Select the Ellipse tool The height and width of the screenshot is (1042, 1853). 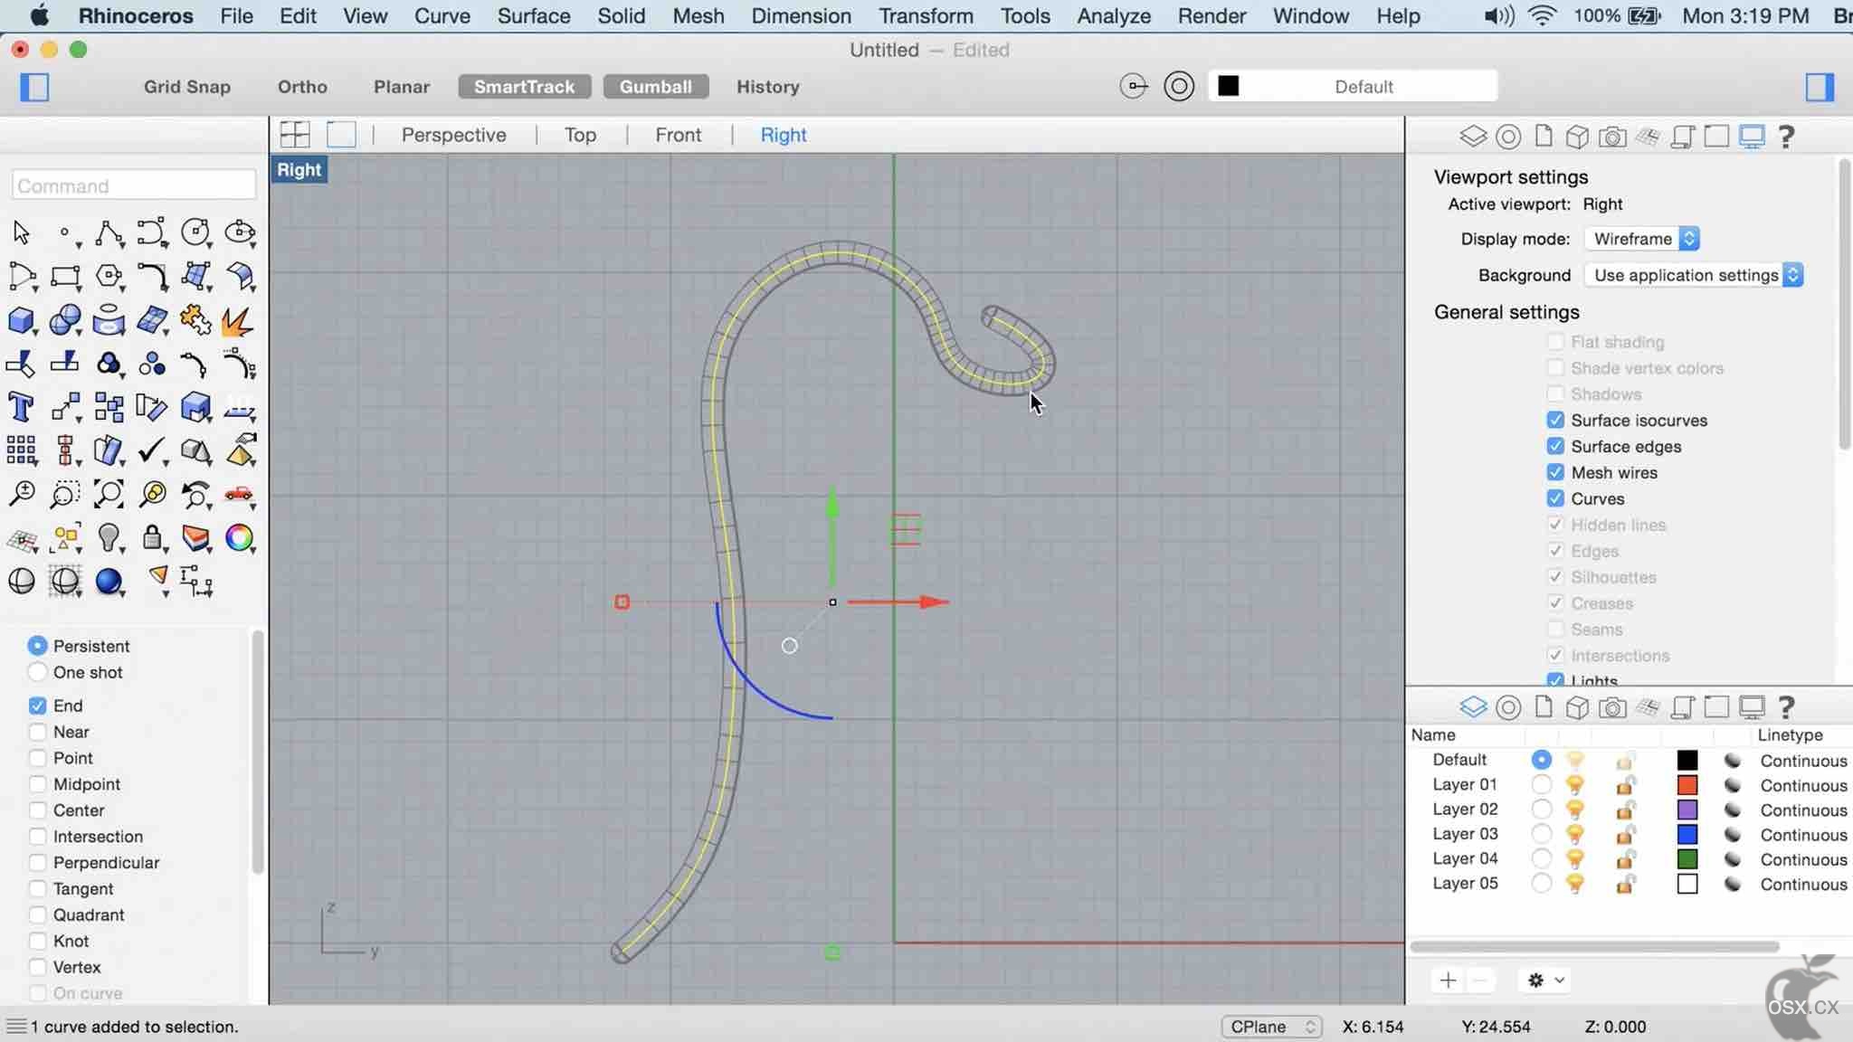tap(240, 233)
